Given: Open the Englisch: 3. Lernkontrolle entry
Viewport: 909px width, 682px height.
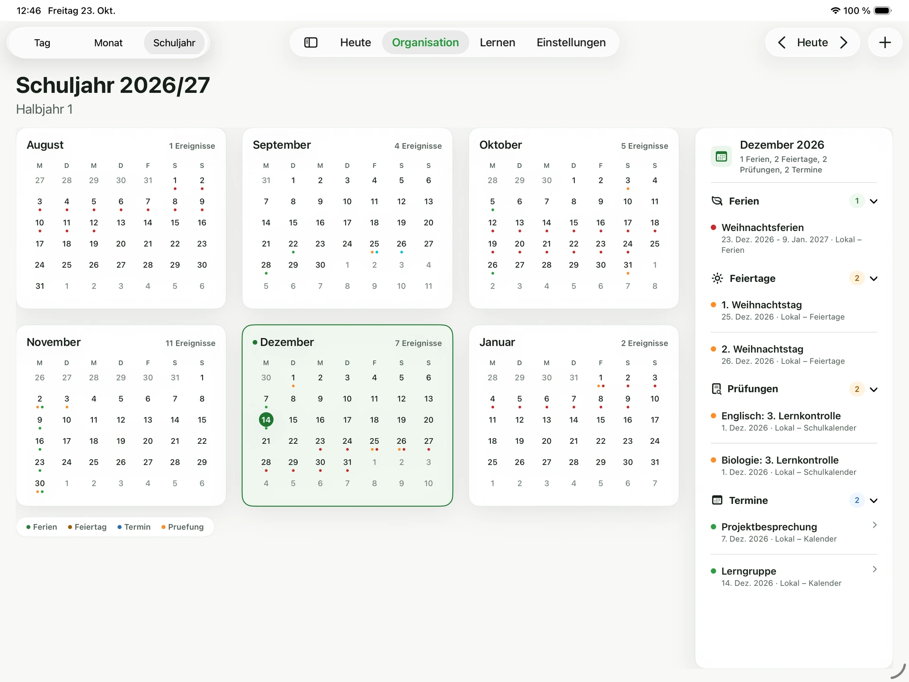Looking at the screenshot, I should [794, 421].
